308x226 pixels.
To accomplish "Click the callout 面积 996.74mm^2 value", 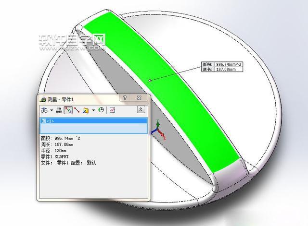I will coord(229,64).
